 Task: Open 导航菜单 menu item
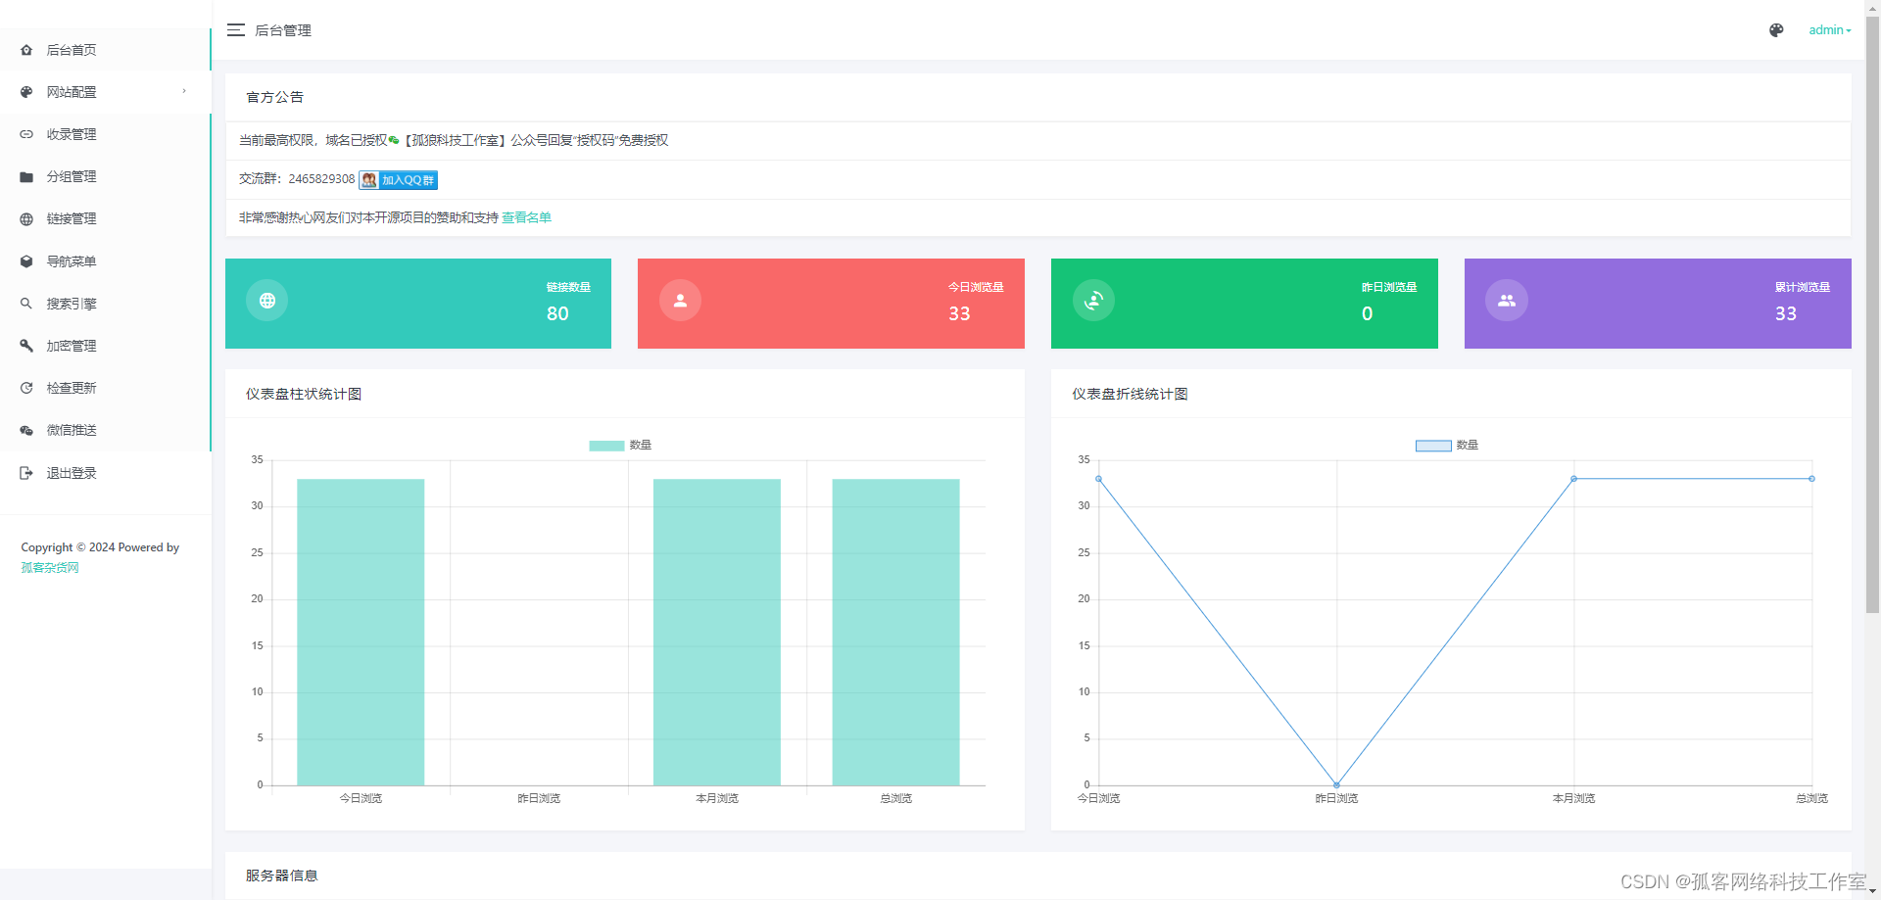105,261
